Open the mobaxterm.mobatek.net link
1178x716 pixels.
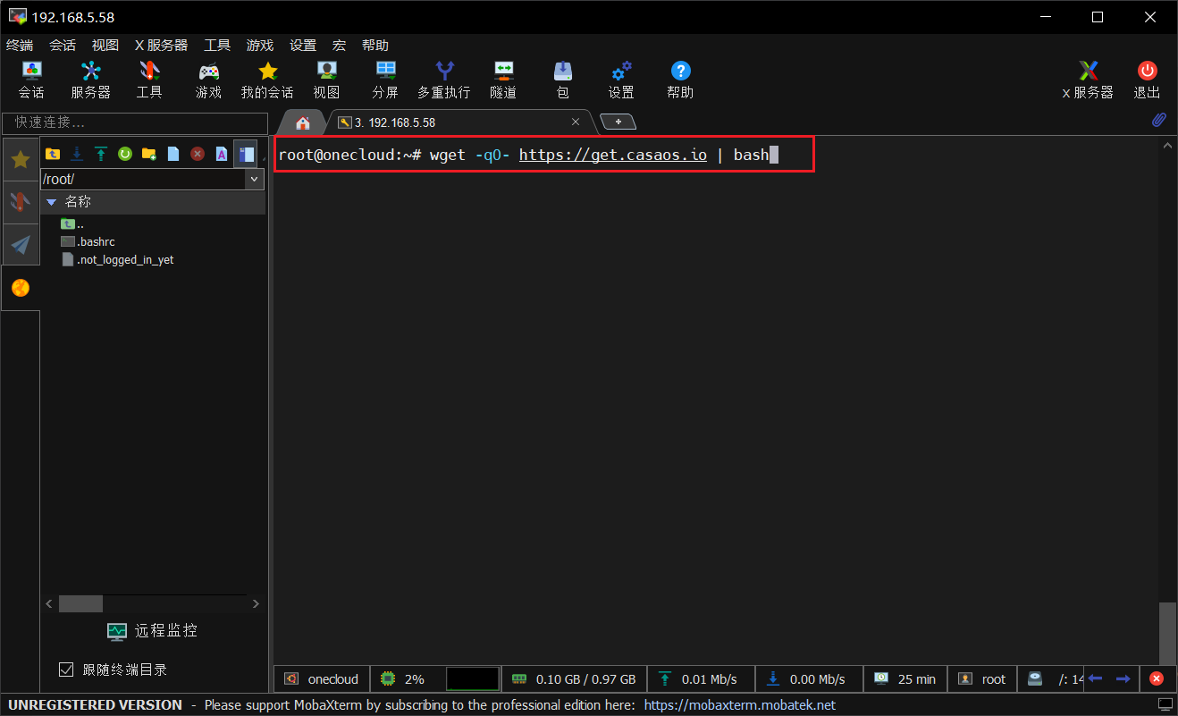click(740, 705)
